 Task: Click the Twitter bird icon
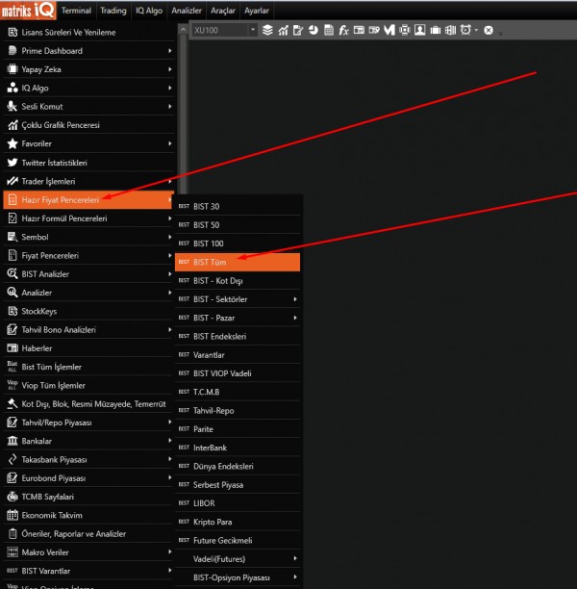click(13, 163)
